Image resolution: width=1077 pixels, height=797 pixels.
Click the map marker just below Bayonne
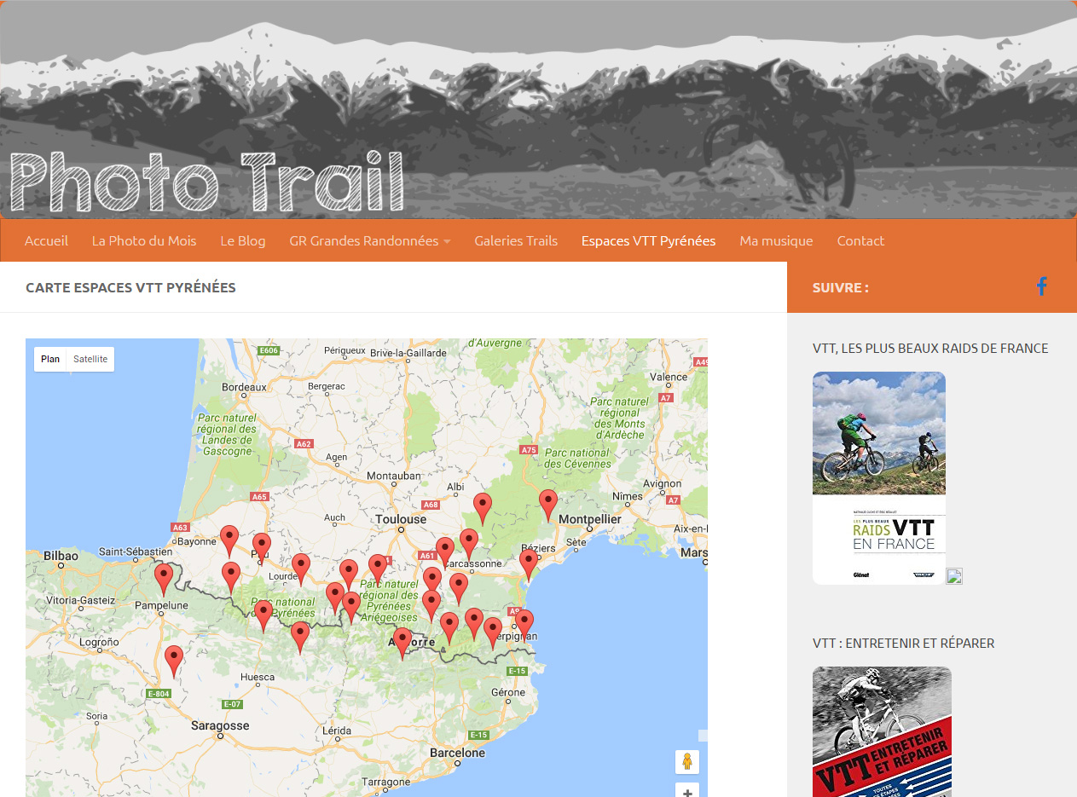(229, 541)
